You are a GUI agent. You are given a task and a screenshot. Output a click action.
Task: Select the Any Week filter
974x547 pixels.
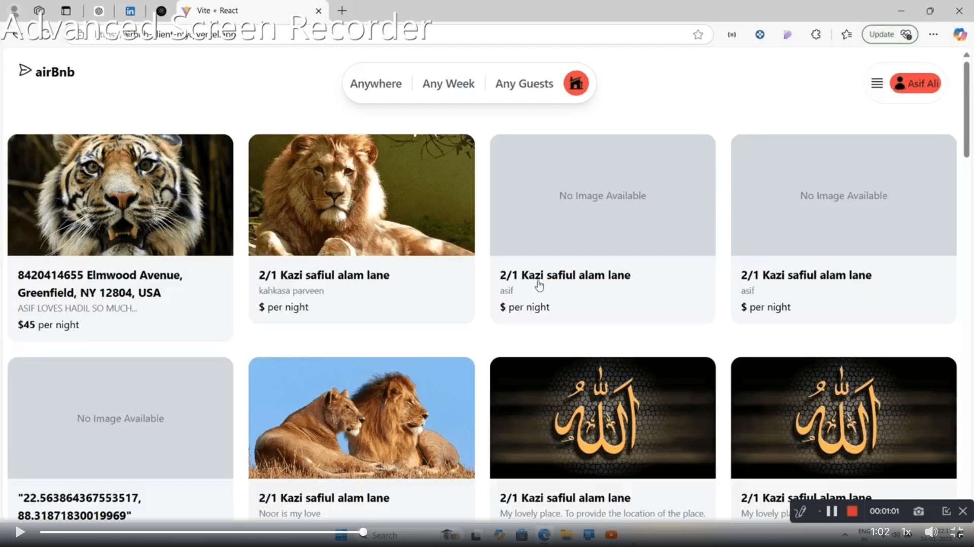(x=448, y=84)
